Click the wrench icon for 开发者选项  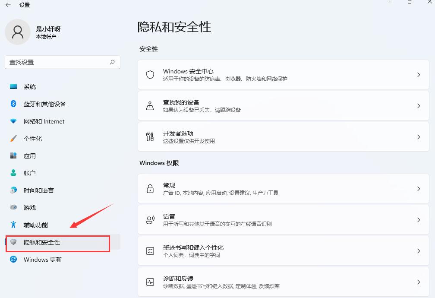coord(150,136)
